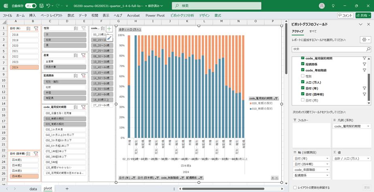This screenshot has width=374, height=192.
Task: Open chart styles paintbrush icon
Action: point(109,38)
